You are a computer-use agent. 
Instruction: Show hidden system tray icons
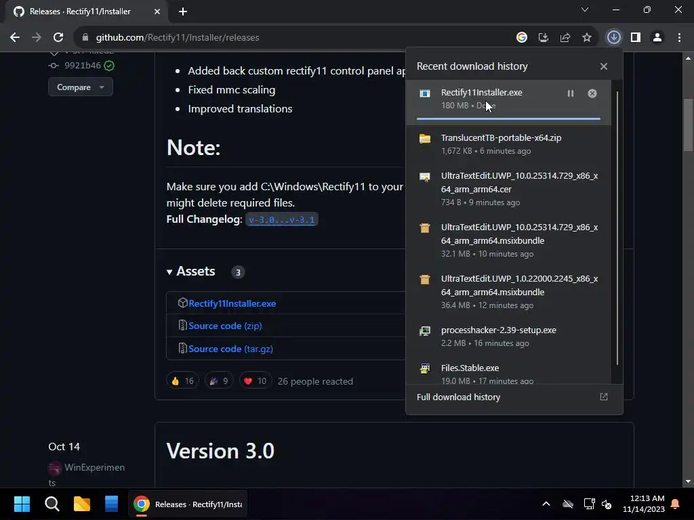click(x=546, y=504)
